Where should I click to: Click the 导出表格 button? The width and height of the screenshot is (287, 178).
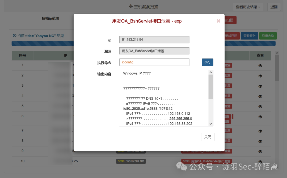pos(268,36)
